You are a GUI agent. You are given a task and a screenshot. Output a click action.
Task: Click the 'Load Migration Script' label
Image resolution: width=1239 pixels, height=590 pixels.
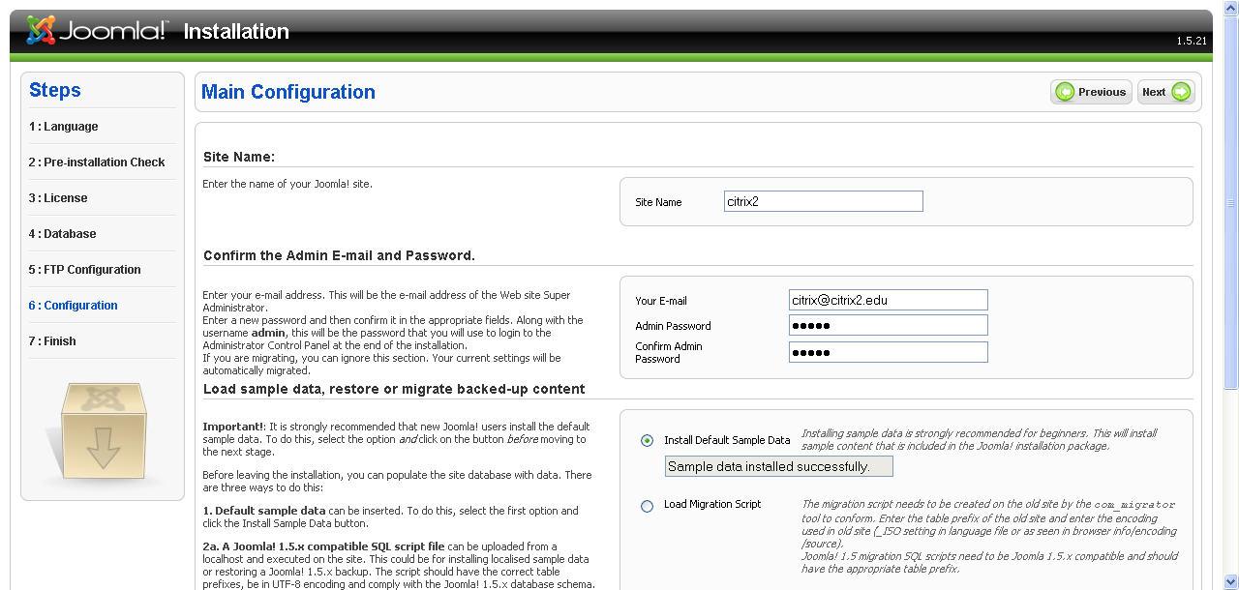pyautogui.click(x=712, y=504)
